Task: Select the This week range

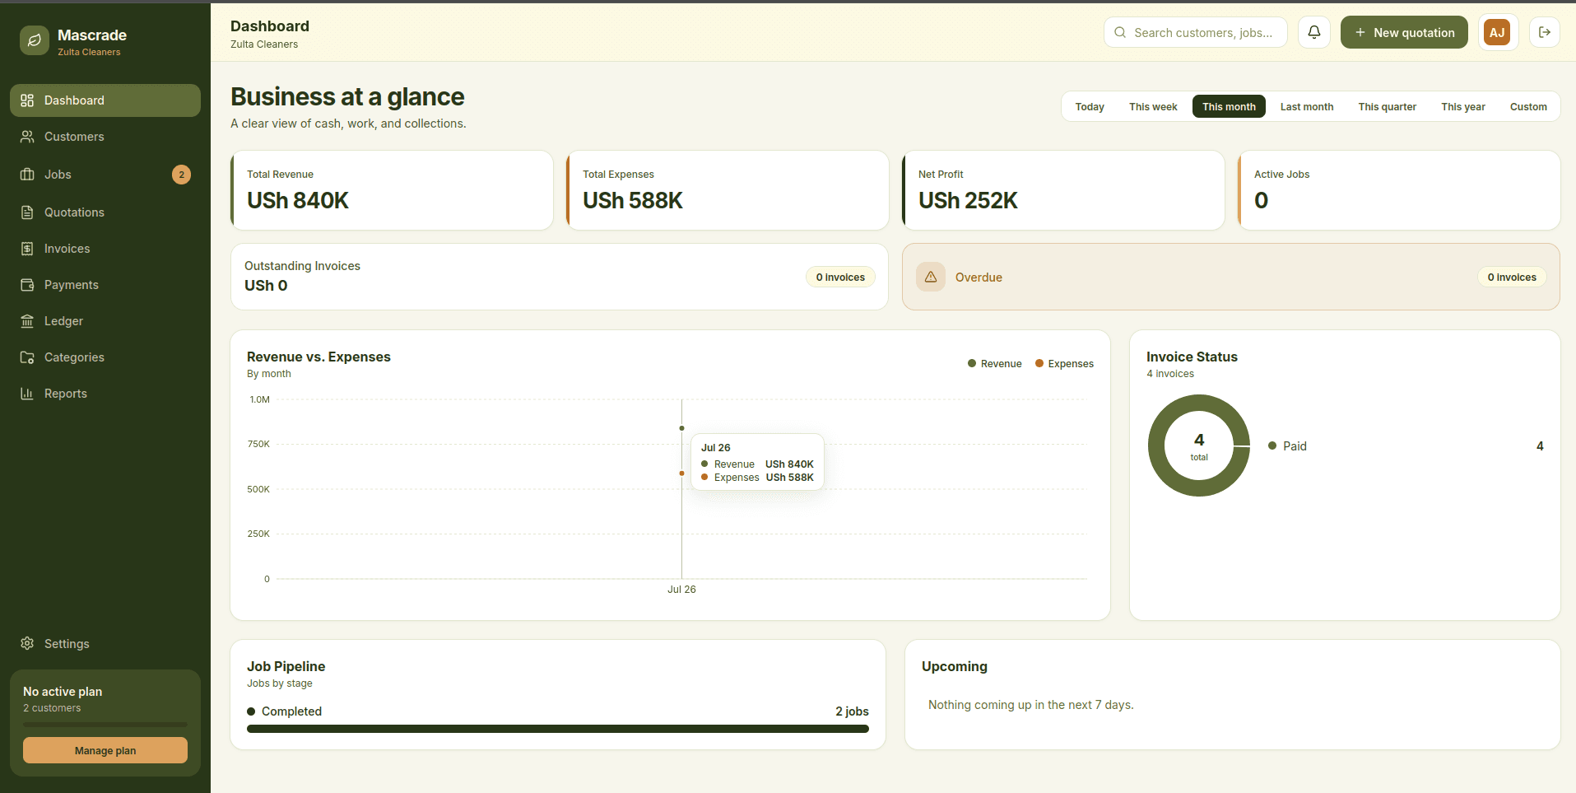Action: coord(1153,107)
